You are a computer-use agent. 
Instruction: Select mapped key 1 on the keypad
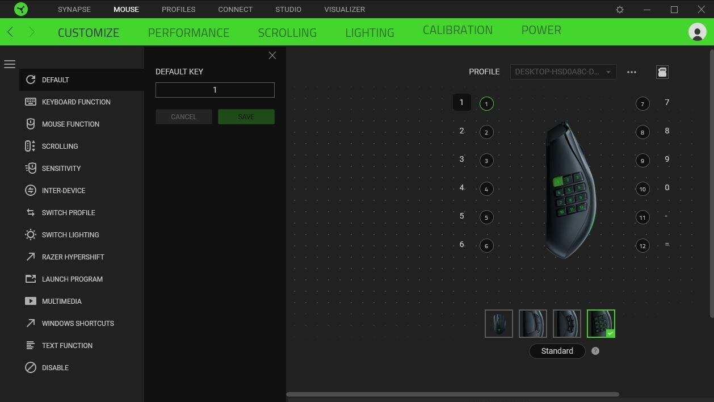point(486,103)
